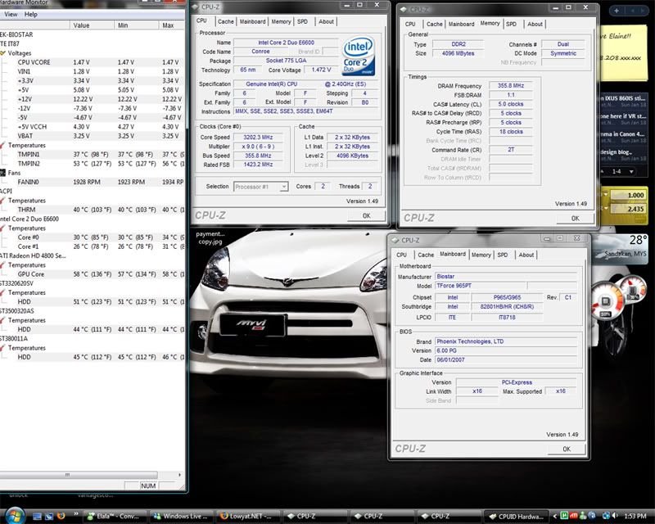Click the Fans category icon

[x=2, y=173]
